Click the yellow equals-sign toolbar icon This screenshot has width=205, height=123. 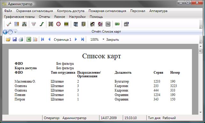(66, 24)
